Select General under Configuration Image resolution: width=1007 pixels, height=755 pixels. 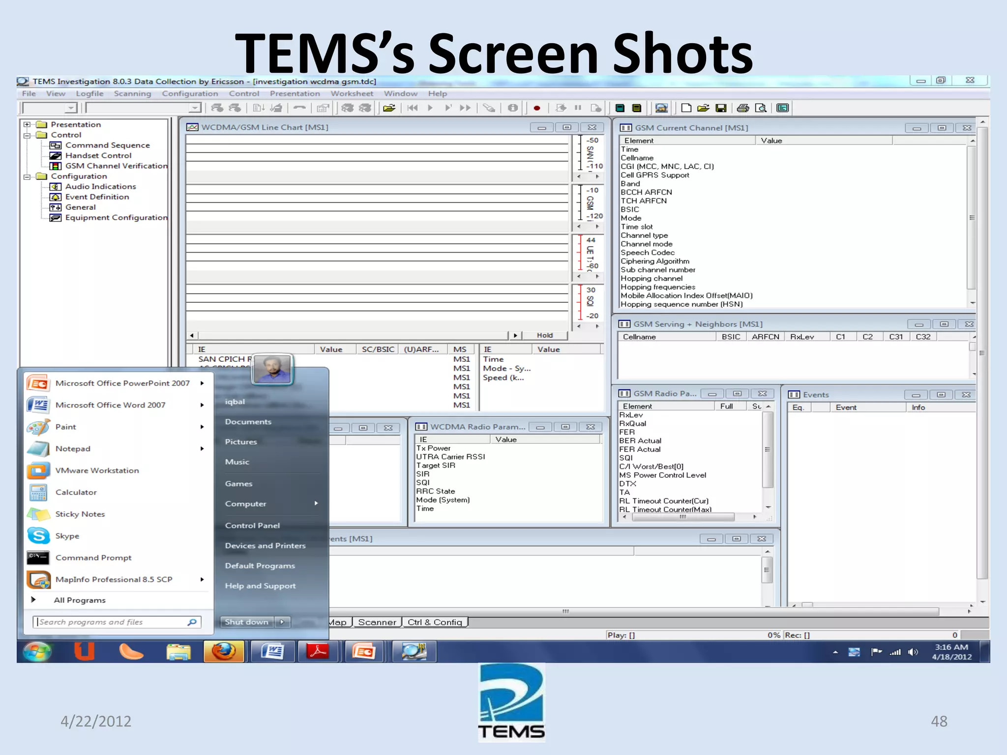80,207
